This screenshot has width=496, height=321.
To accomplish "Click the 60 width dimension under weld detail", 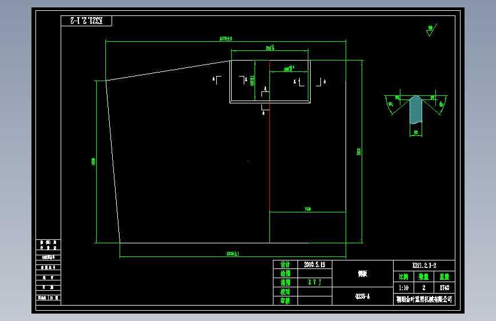I will pyautogui.click(x=416, y=132).
